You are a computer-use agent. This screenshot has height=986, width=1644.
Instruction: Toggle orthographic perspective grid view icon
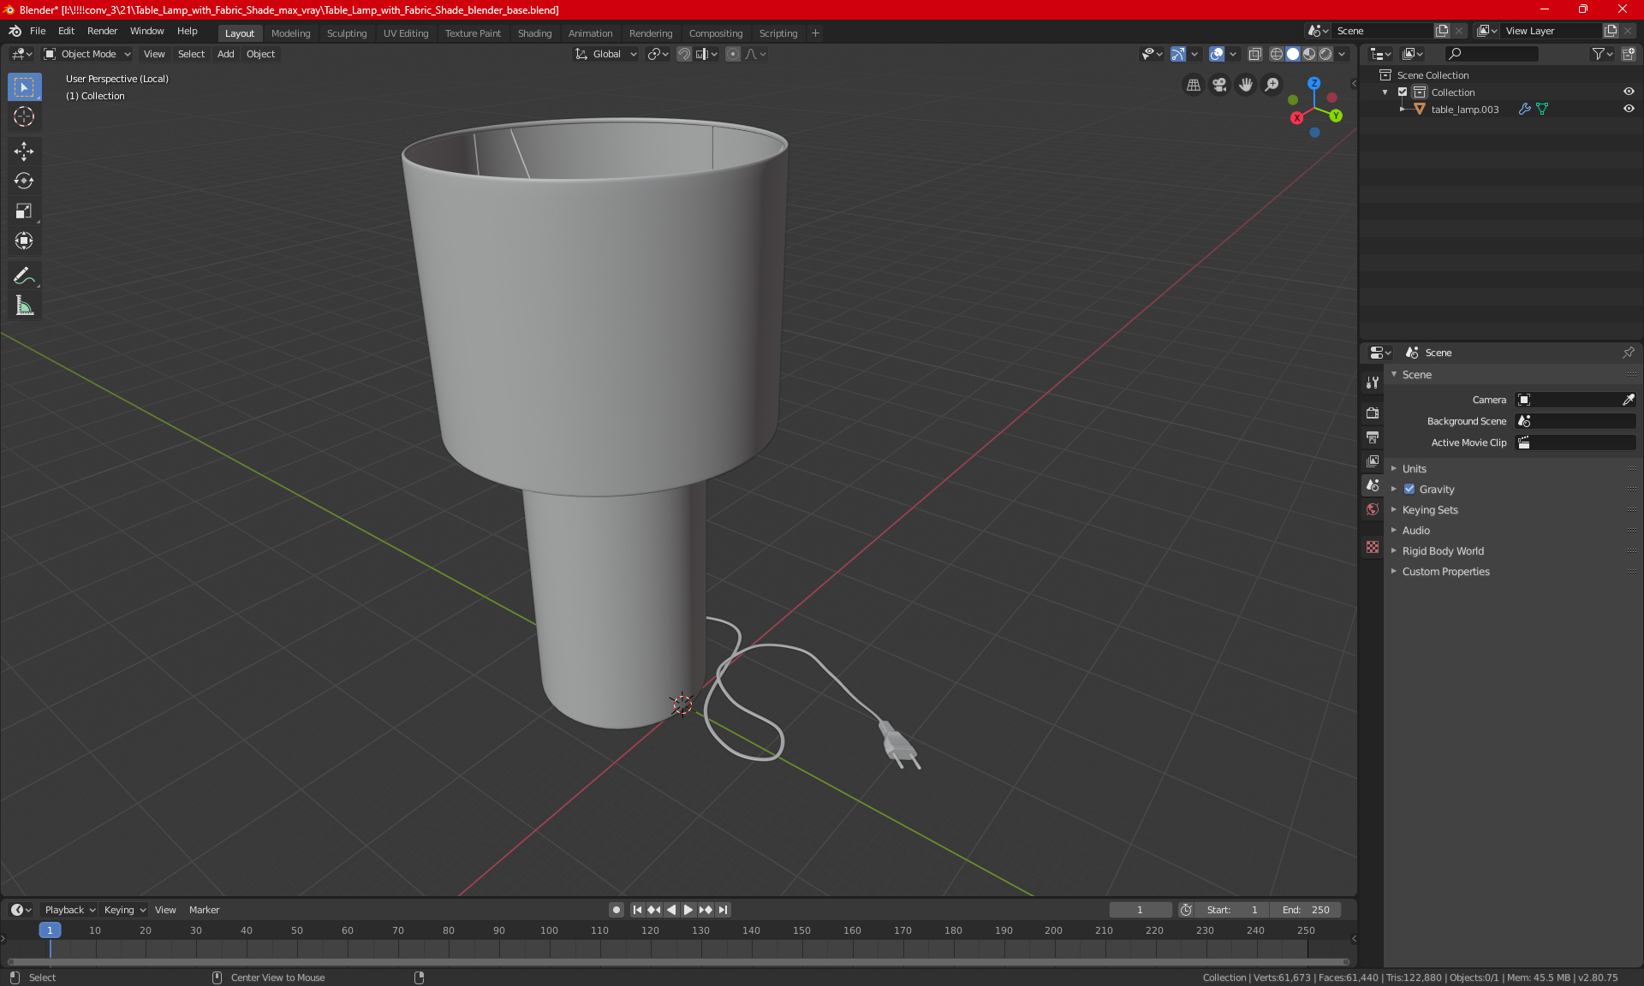pyautogui.click(x=1194, y=85)
